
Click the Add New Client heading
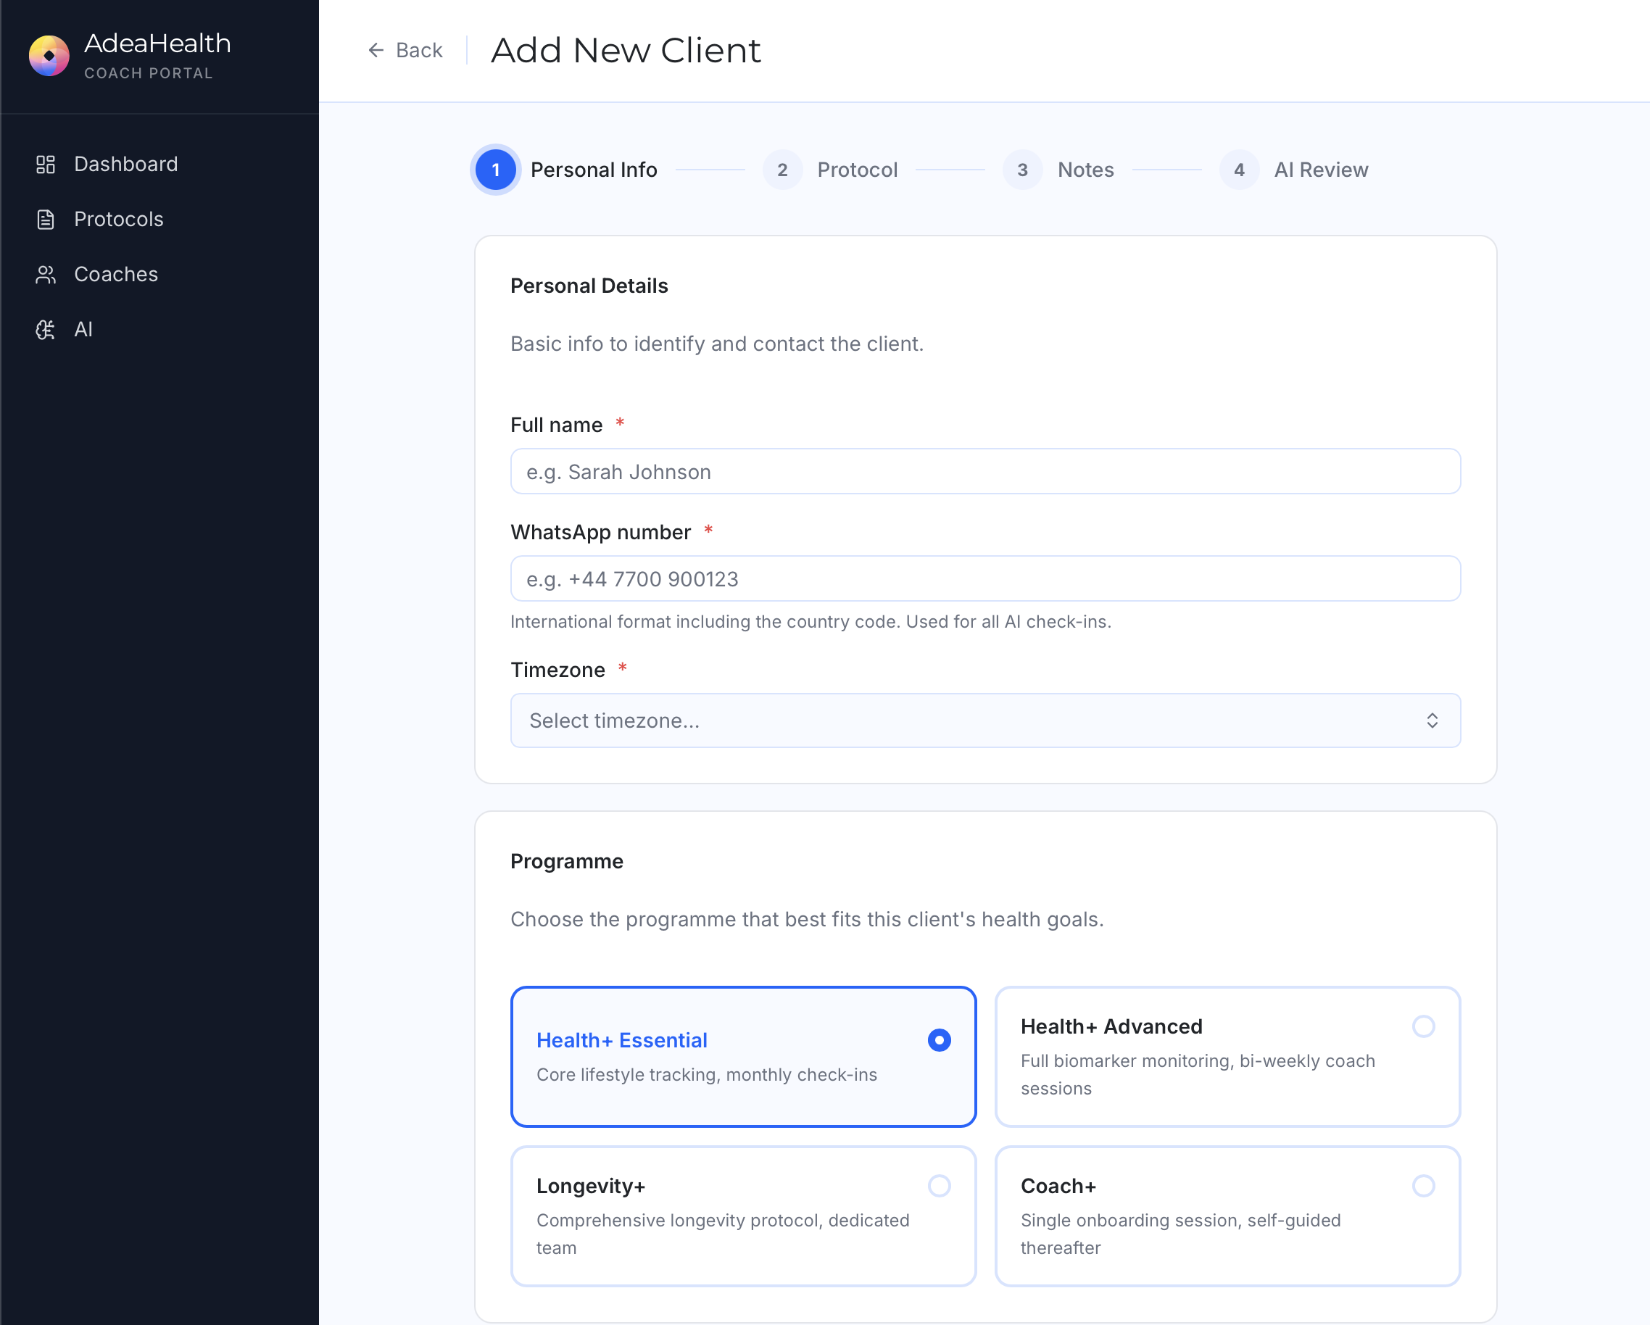pos(626,51)
